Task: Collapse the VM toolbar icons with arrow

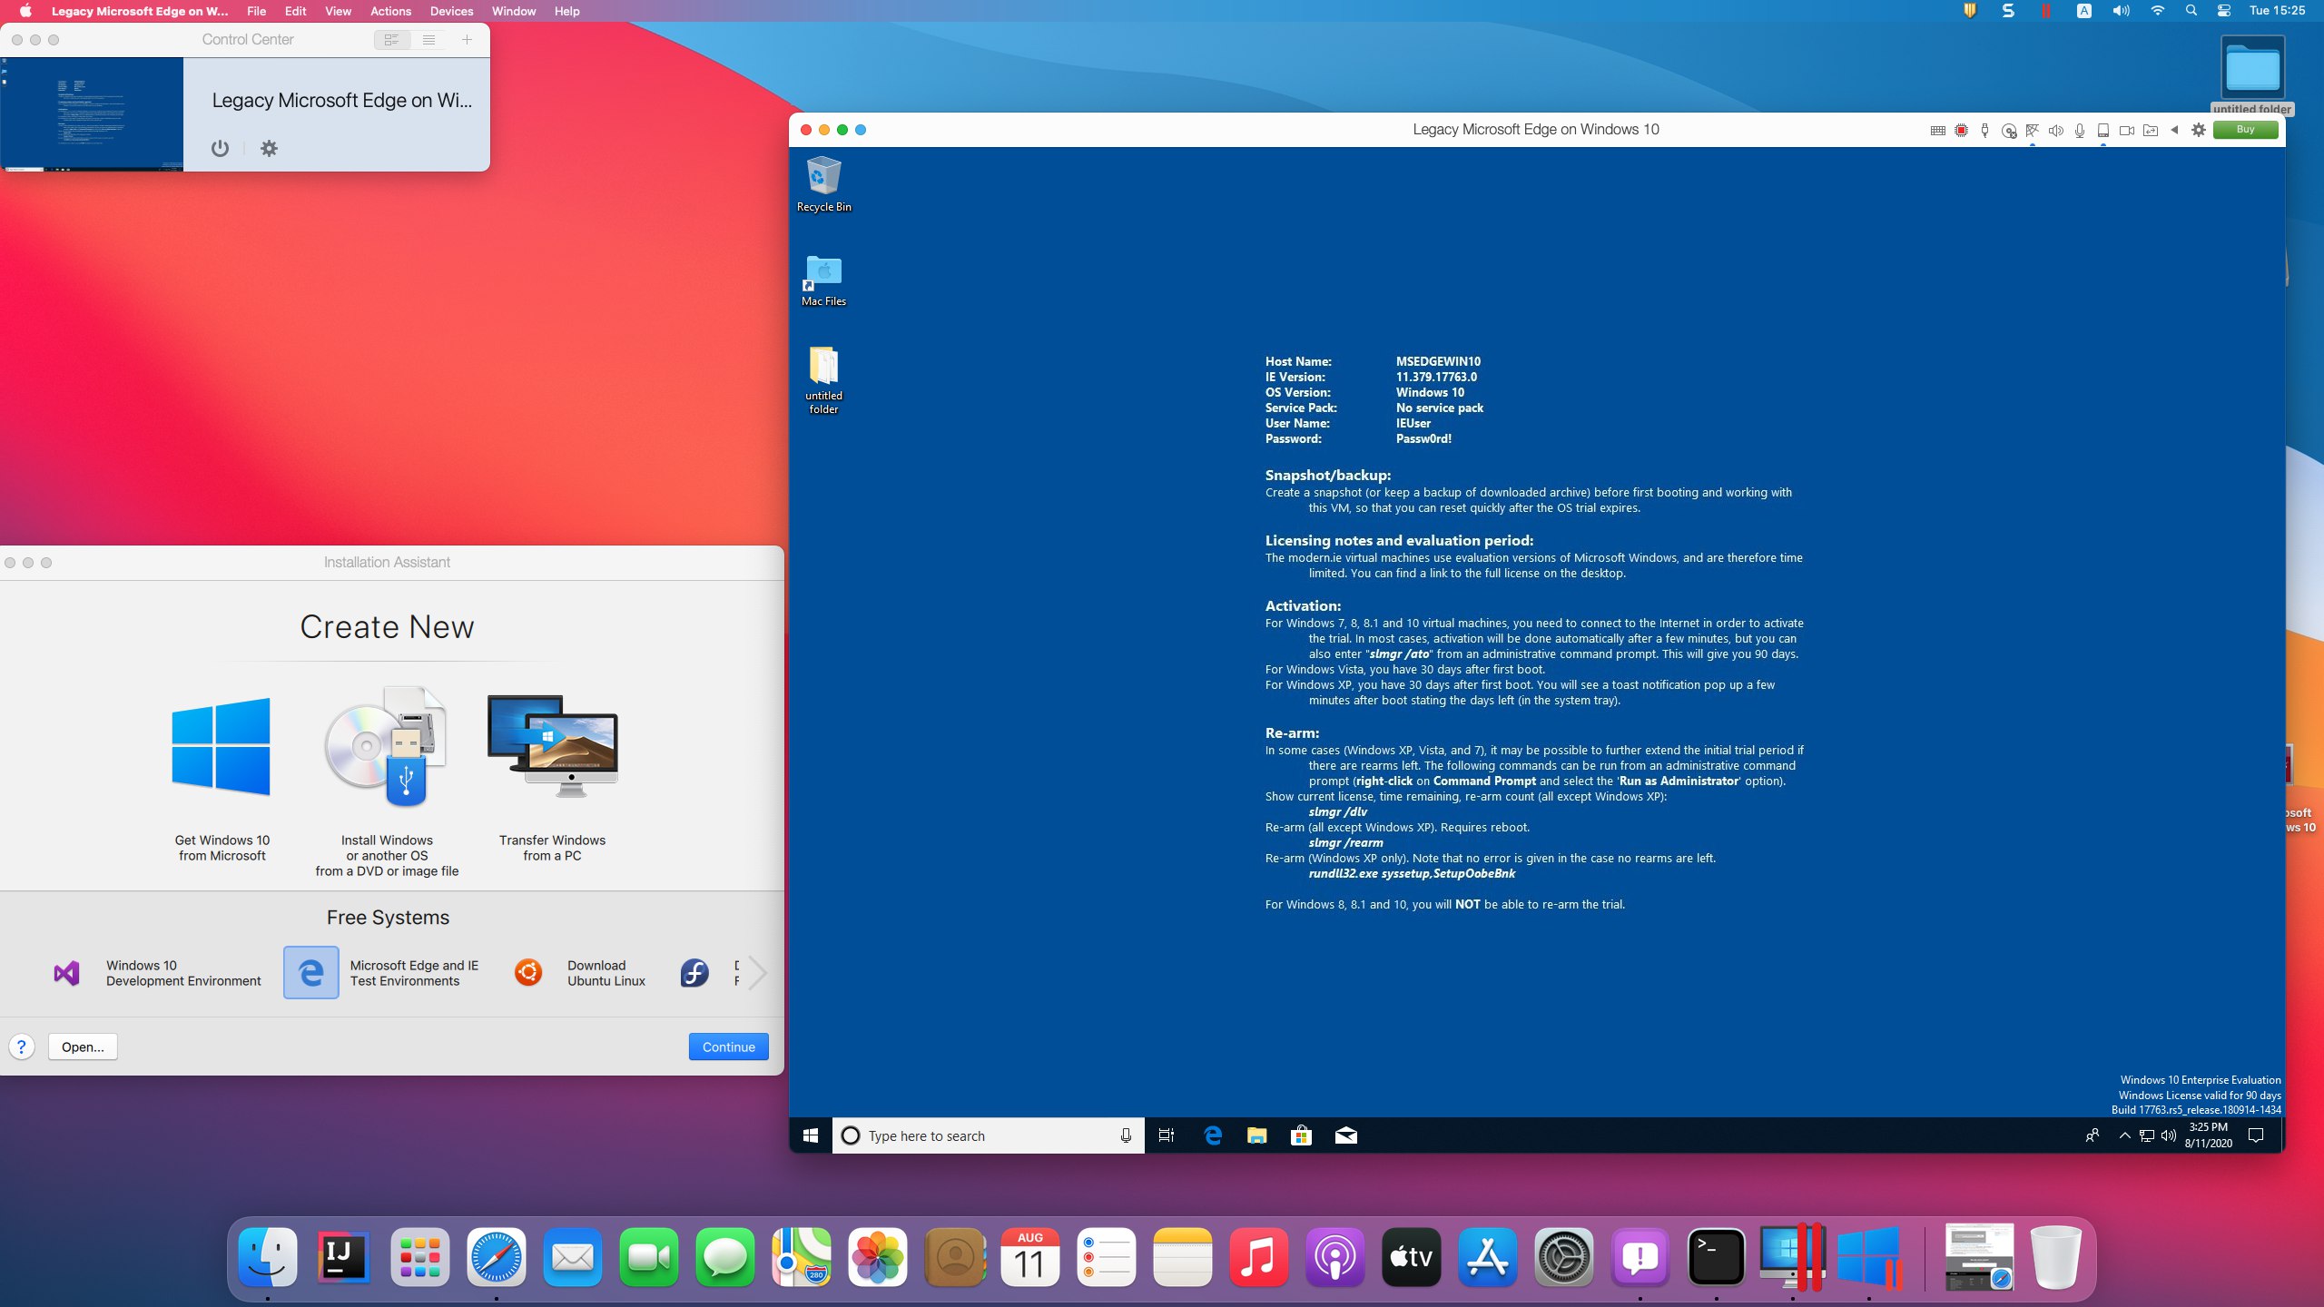Action: tap(2174, 130)
